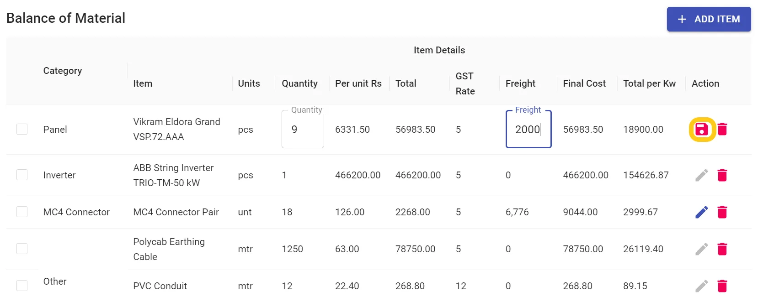758x302 pixels.
Task: Delete the MC4 Connector Pair row
Action: [722, 212]
